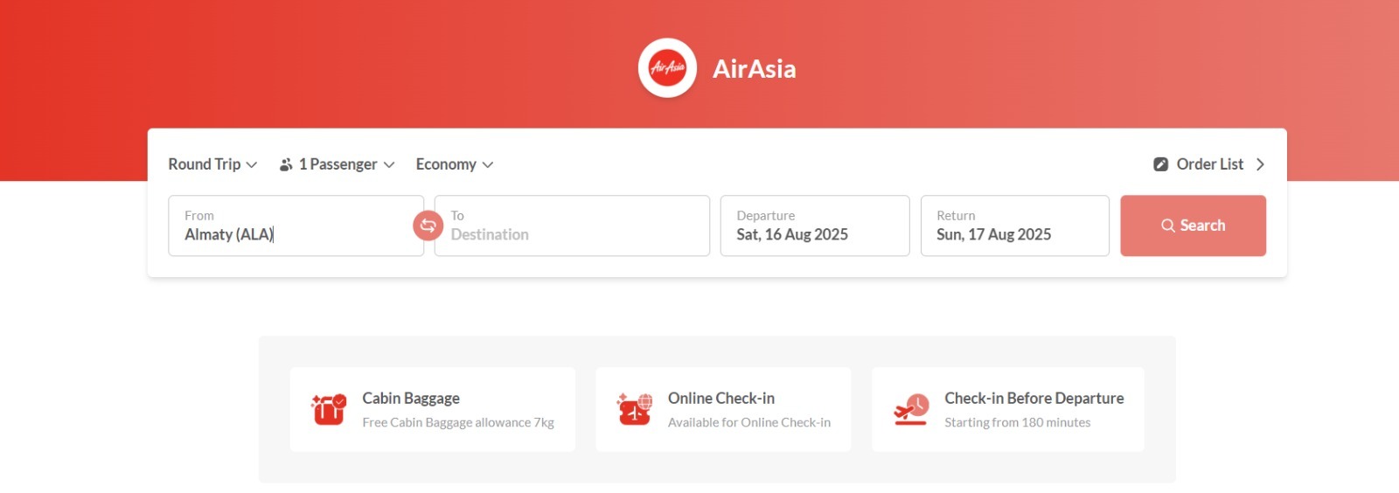Click the Cabin Baggage gift icon

(x=329, y=409)
